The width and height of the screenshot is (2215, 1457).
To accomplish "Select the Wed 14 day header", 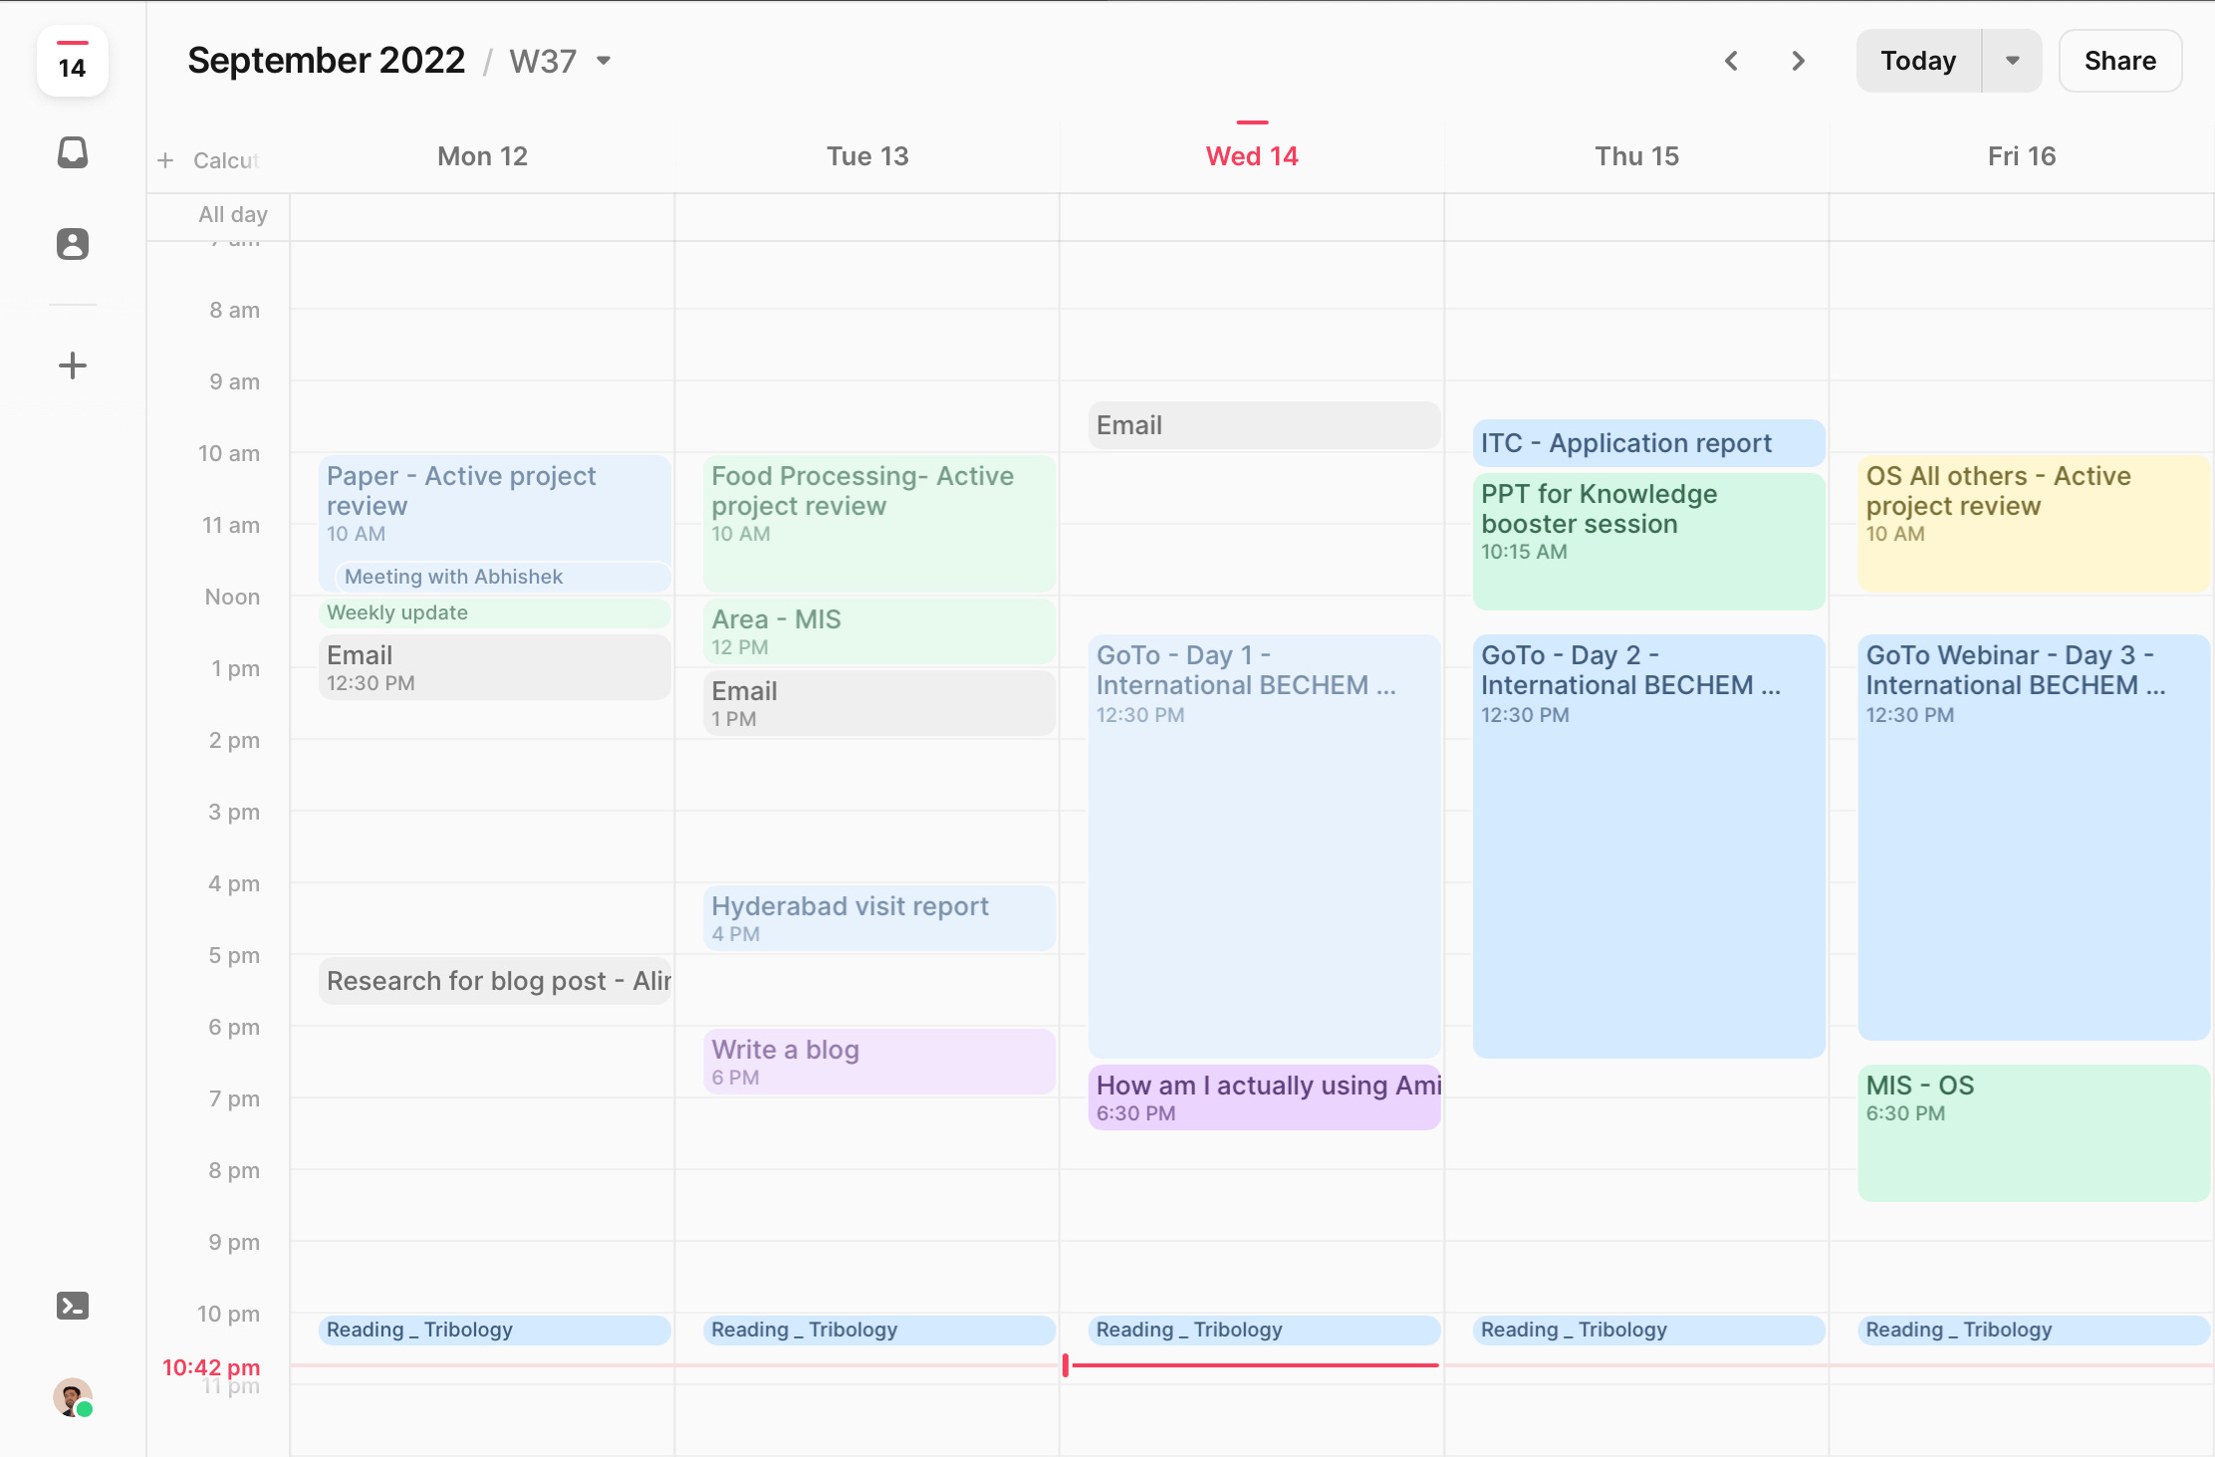I will [x=1251, y=156].
